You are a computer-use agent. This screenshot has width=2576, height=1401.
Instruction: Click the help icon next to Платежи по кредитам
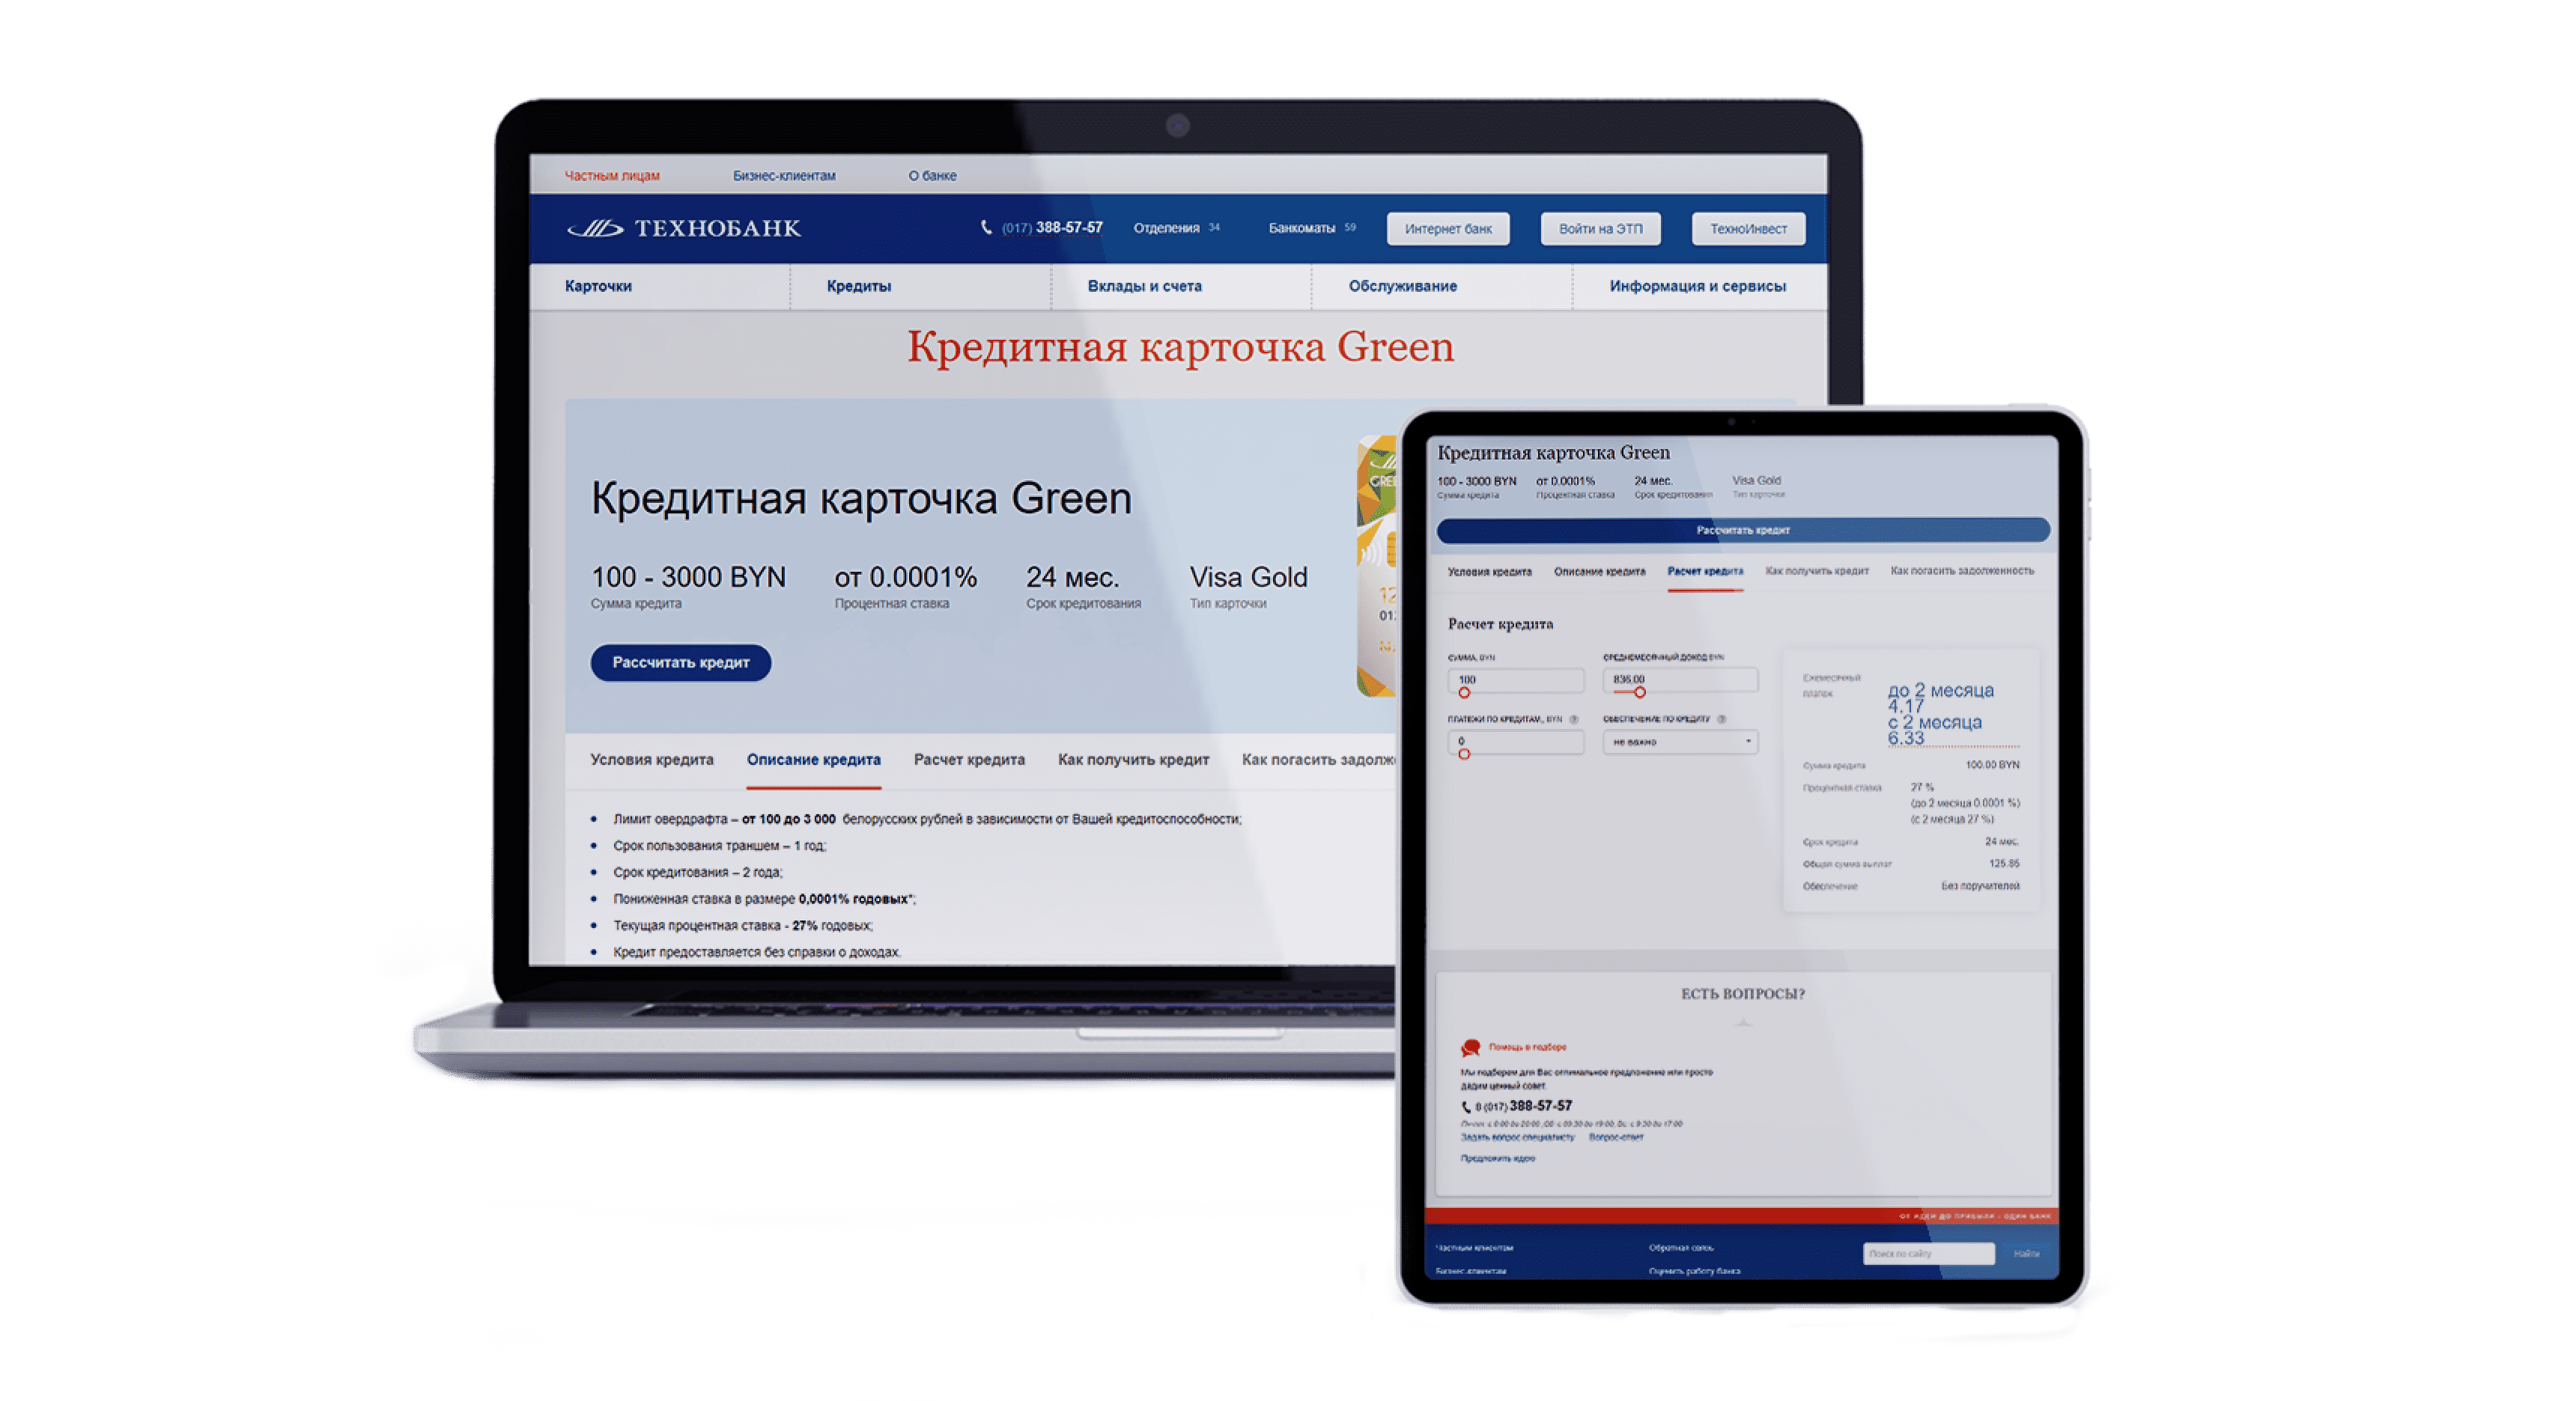1573,719
